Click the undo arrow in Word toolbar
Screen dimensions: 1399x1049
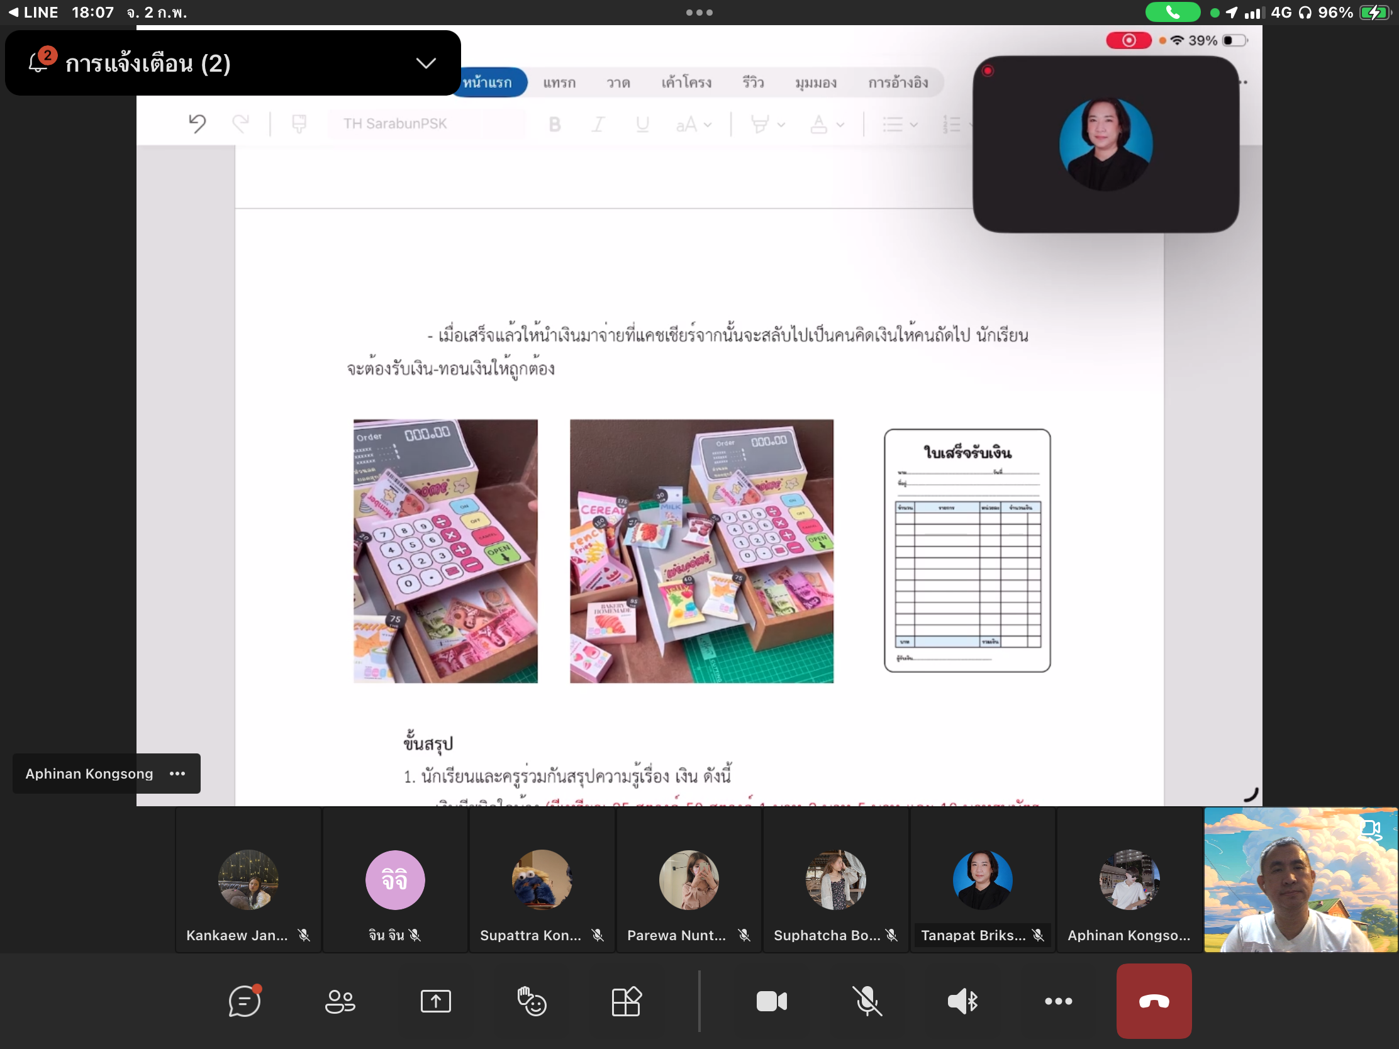(x=198, y=123)
